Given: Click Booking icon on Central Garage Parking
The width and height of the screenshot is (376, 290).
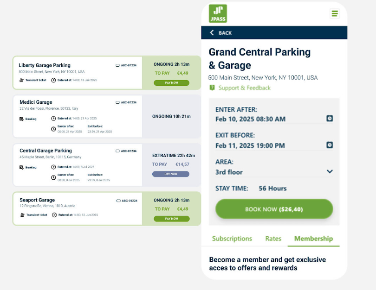Looking at the screenshot, I should click(21, 167).
